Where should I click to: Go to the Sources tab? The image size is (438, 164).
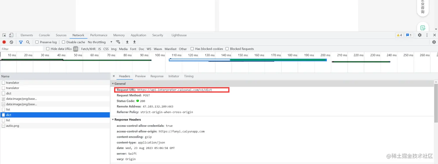pos(61,35)
